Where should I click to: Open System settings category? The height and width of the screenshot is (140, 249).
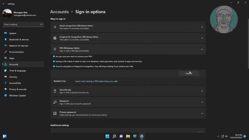(23, 33)
